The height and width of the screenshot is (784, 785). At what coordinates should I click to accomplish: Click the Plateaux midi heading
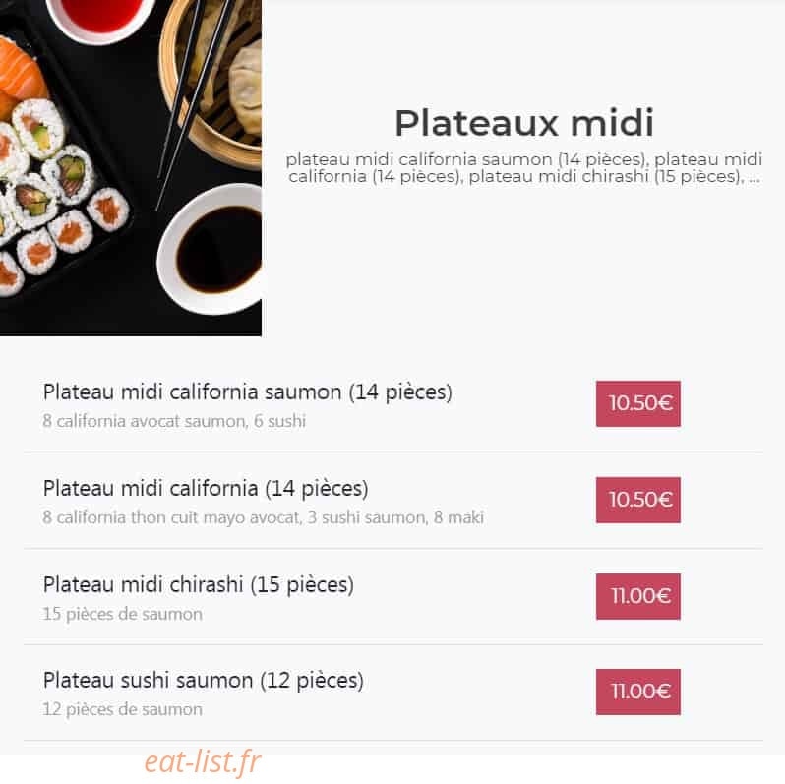coord(523,123)
